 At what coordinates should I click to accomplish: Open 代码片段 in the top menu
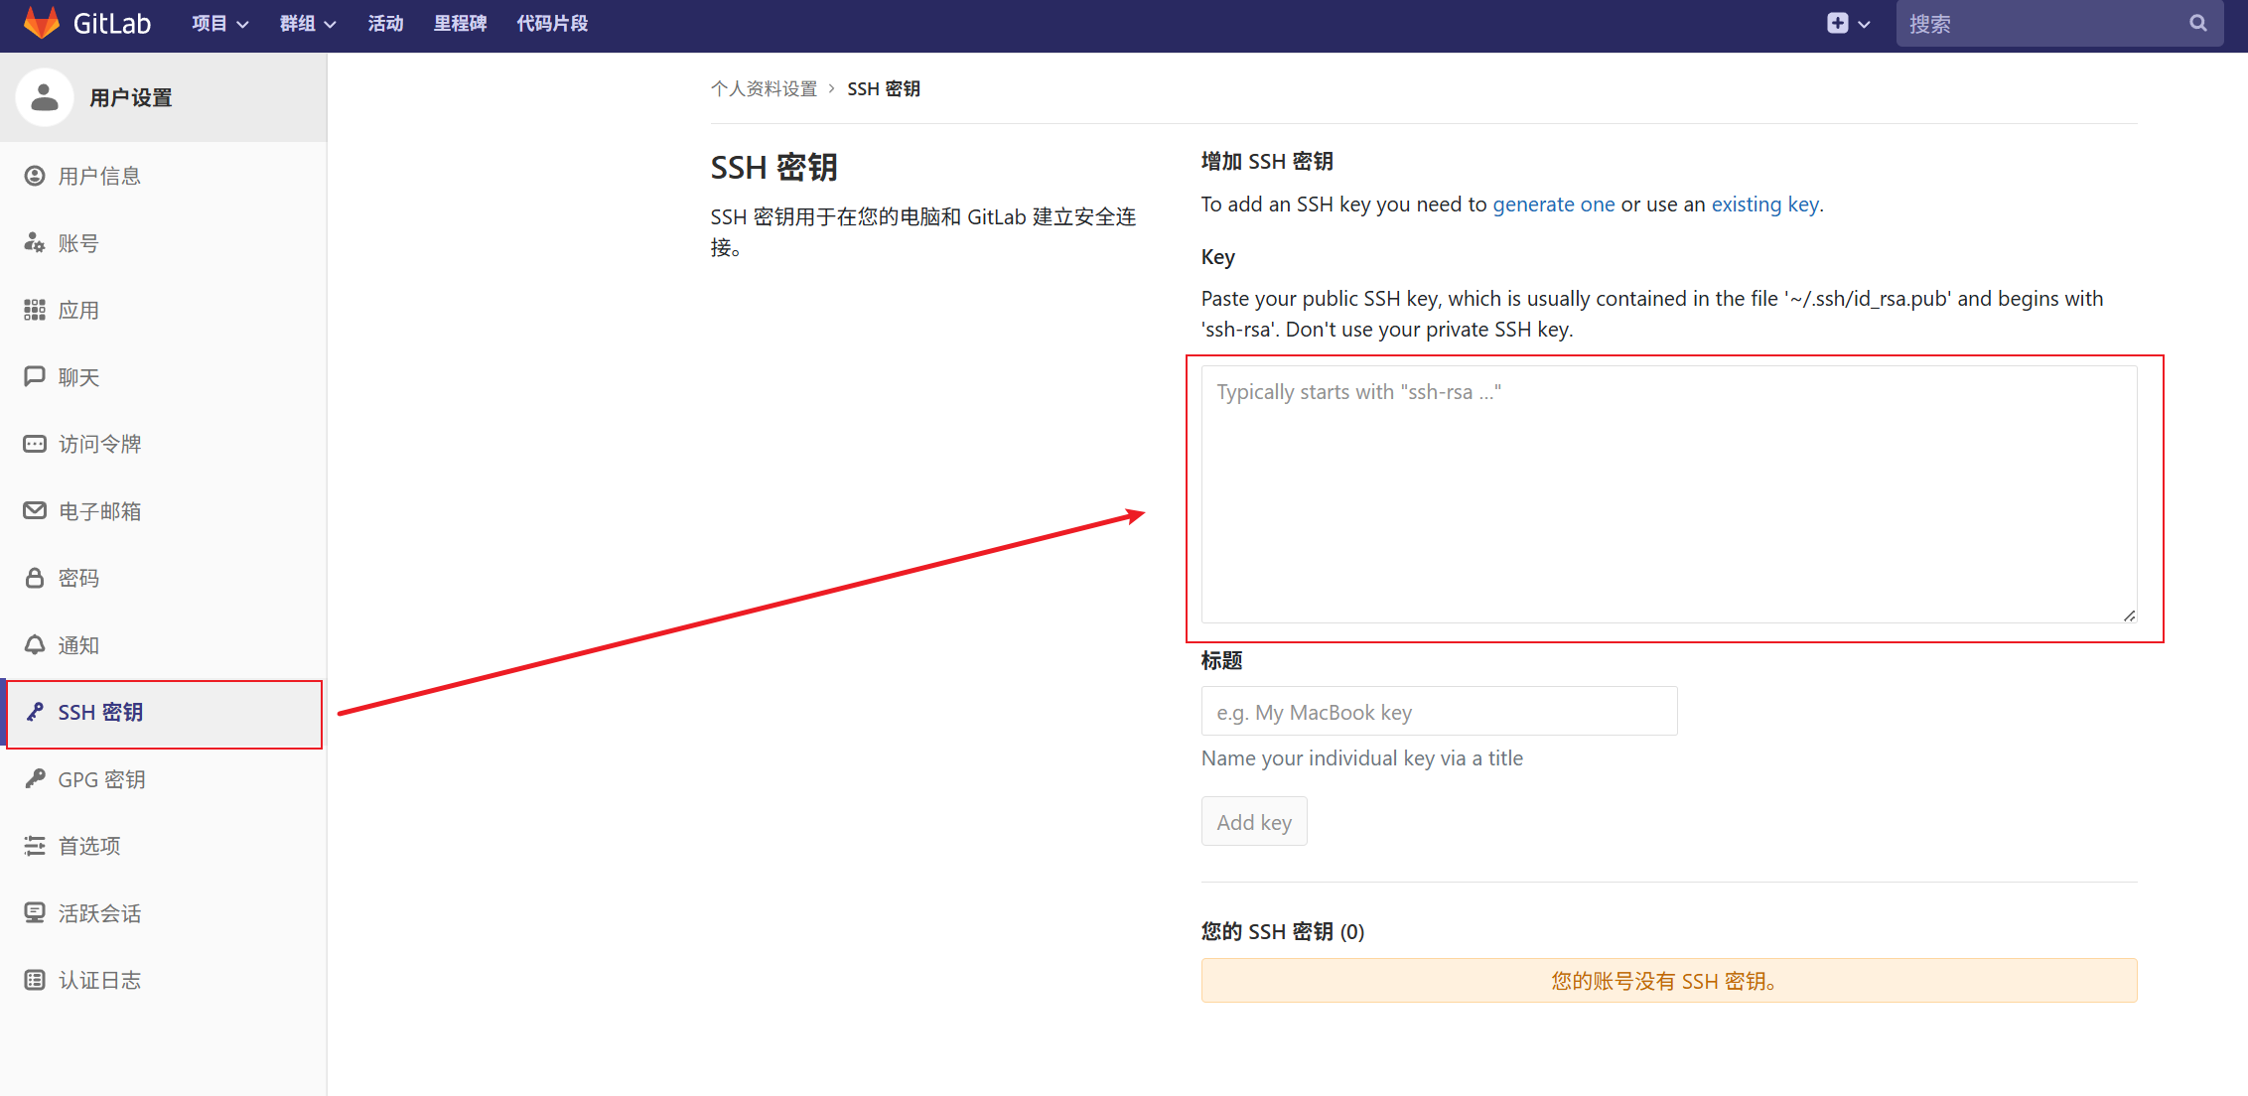tap(552, 24)
